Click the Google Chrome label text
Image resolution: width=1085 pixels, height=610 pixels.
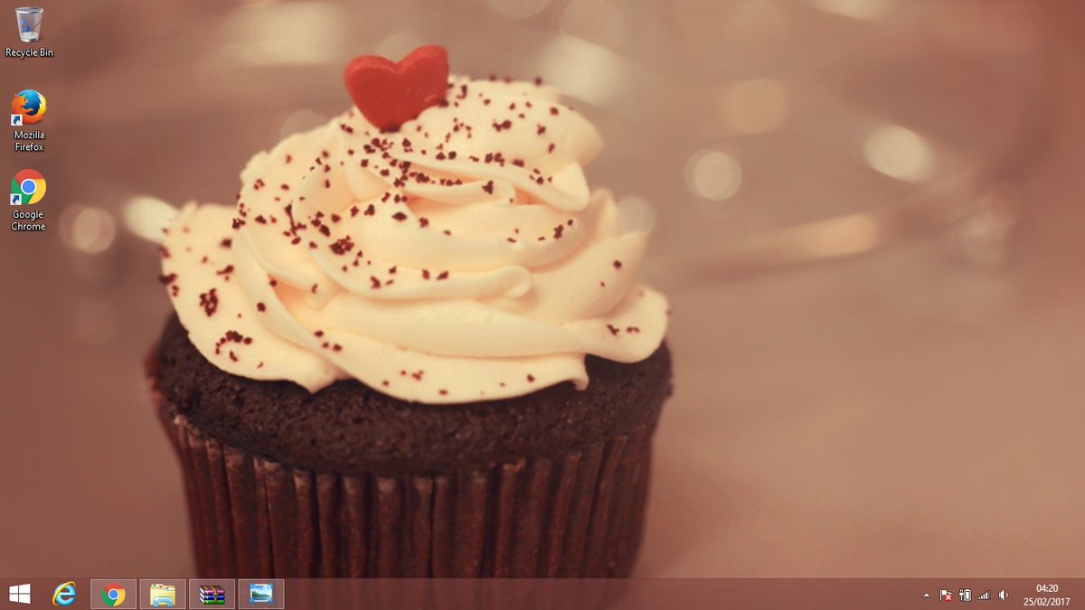28,221
